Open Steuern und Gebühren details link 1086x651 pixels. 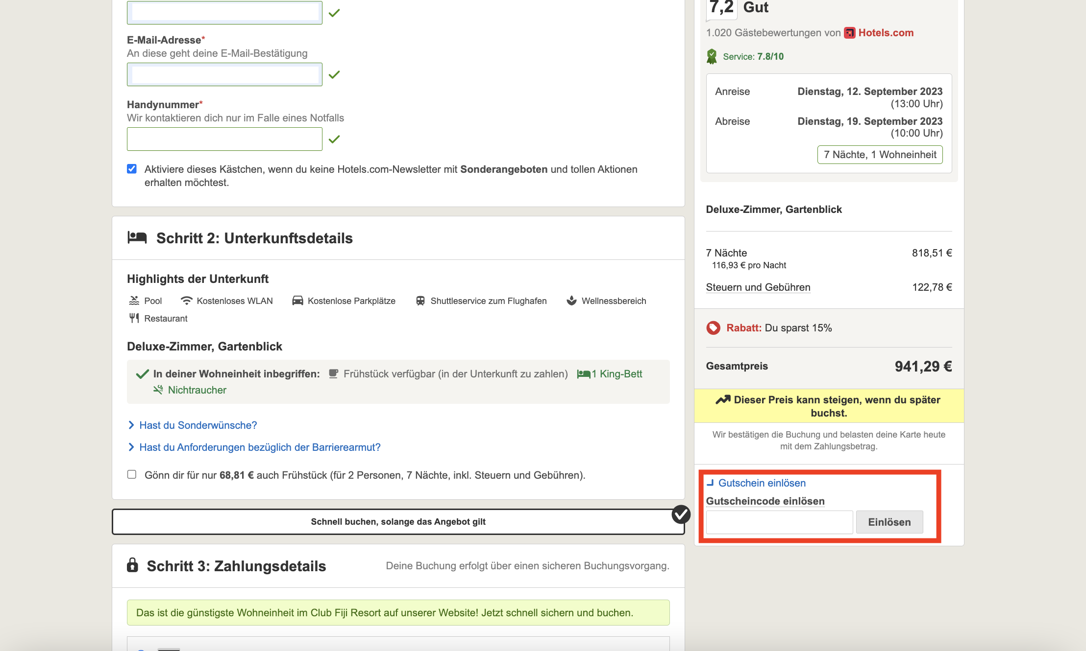(758, 287)
